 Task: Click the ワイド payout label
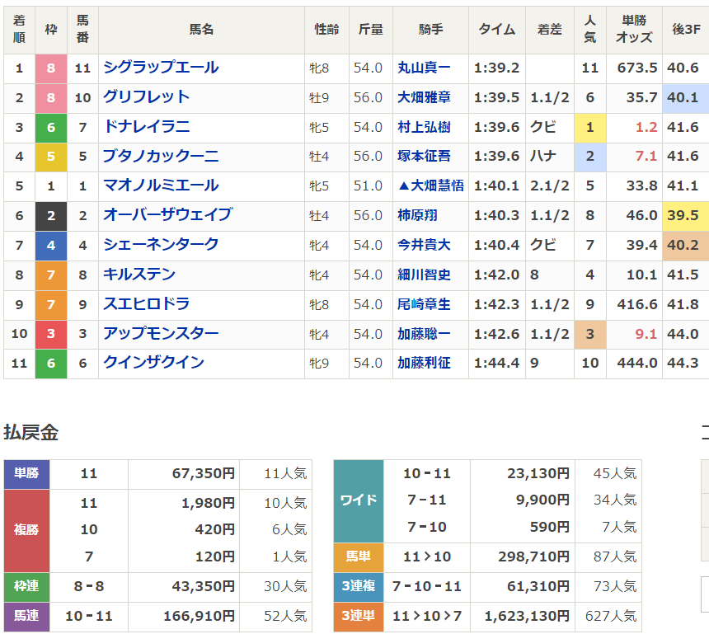click(x=359, y=500)
